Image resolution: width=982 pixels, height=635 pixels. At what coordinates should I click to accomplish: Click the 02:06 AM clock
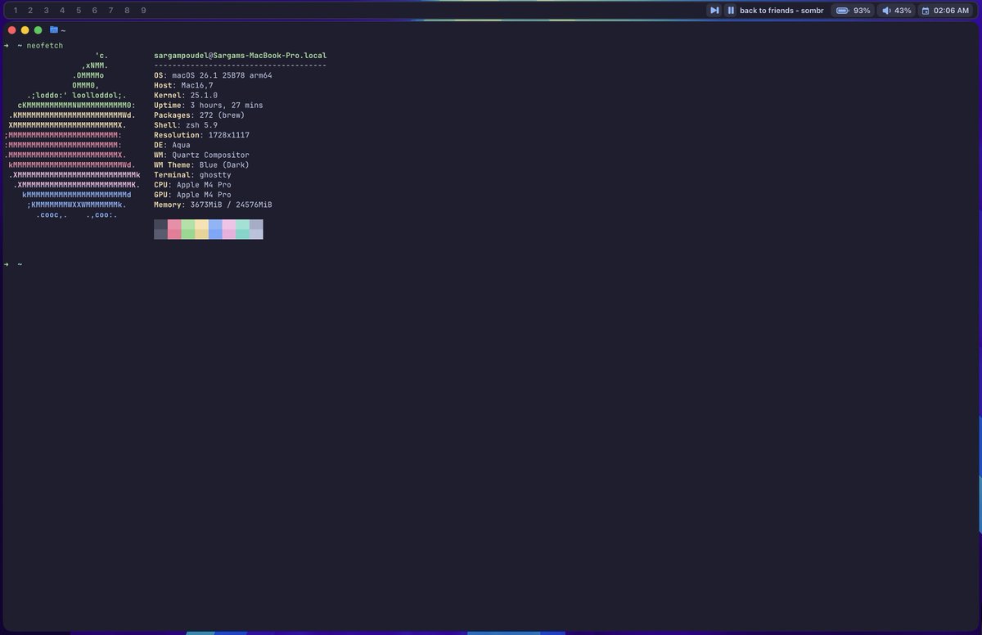click(x=951, y=11)
